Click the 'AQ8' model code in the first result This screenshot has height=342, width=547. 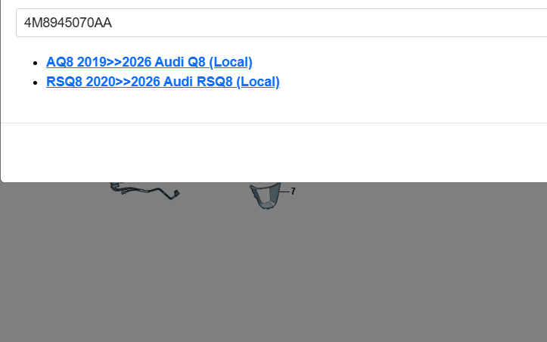60,62
